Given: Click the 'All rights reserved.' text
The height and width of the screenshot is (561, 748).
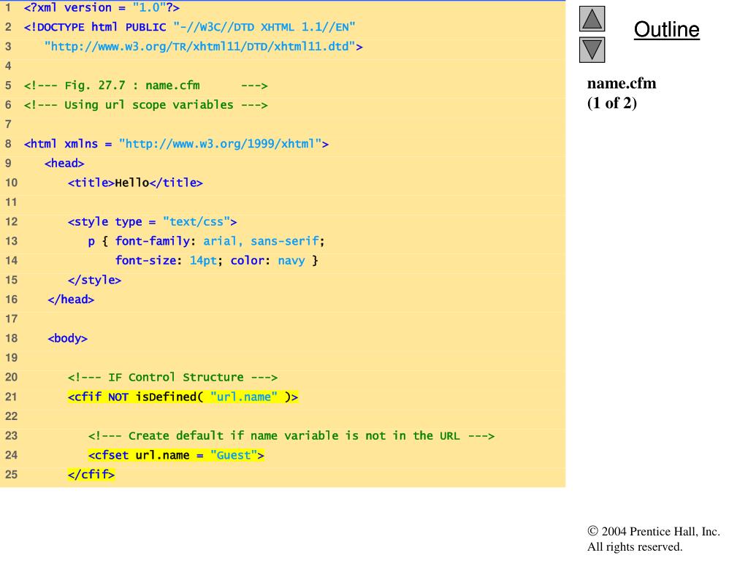Looking at the screenshot, I should coord(635,546).
